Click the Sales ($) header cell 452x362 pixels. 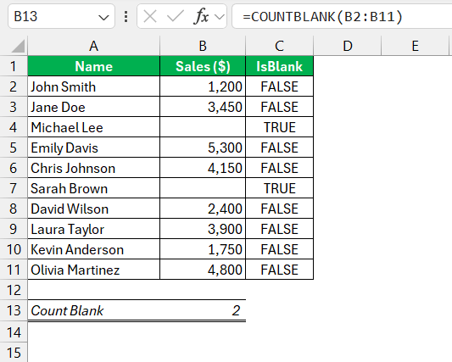tap(203, 66)
